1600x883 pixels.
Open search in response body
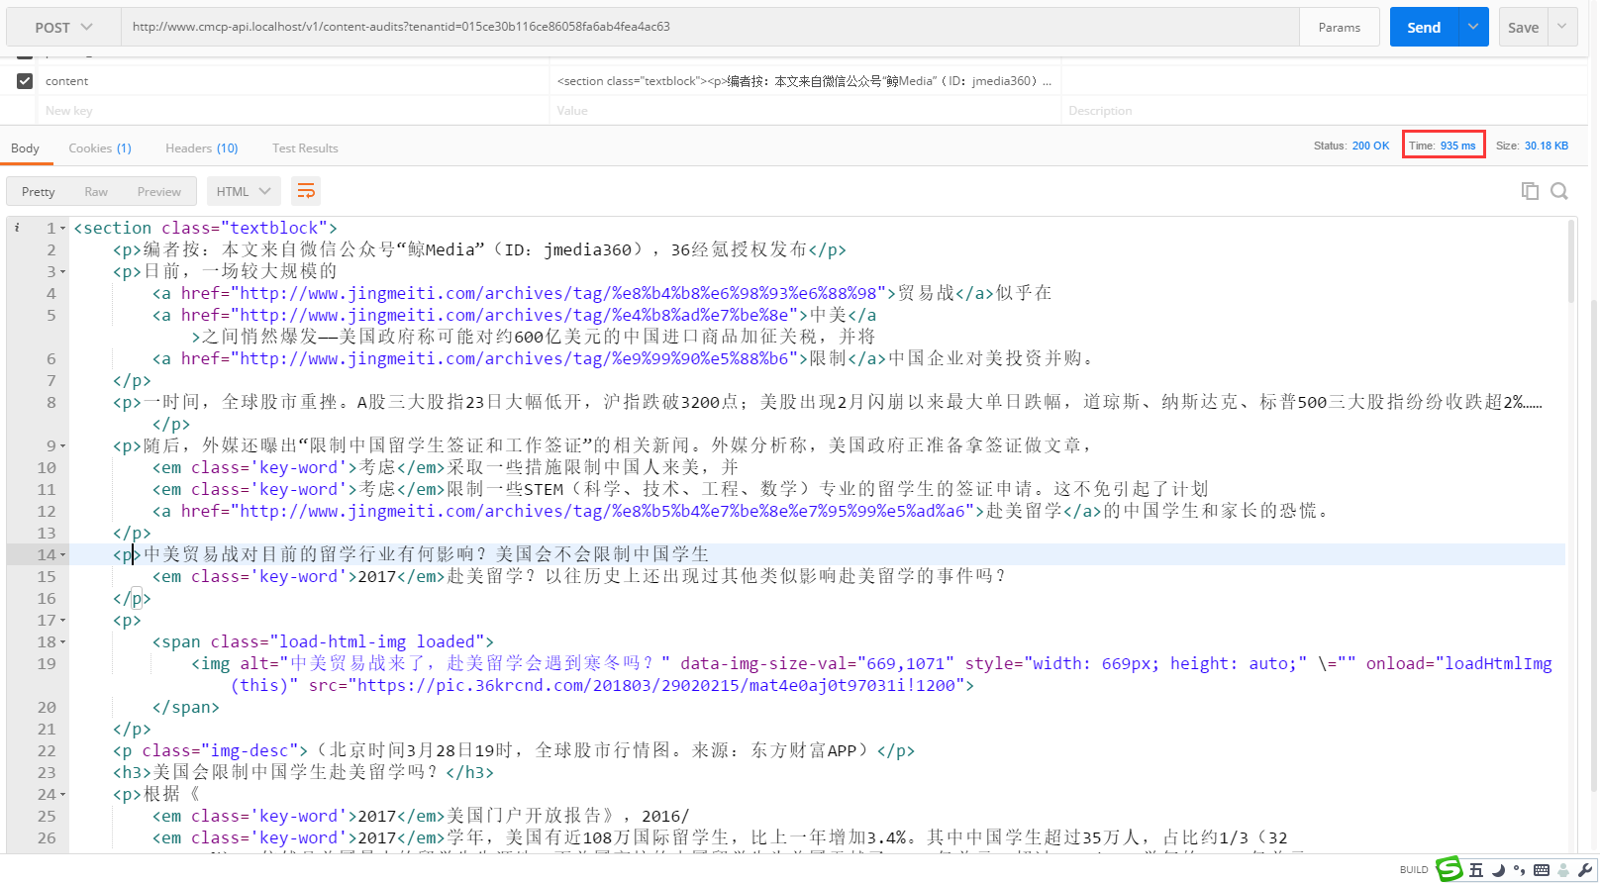coord(1559,191)
